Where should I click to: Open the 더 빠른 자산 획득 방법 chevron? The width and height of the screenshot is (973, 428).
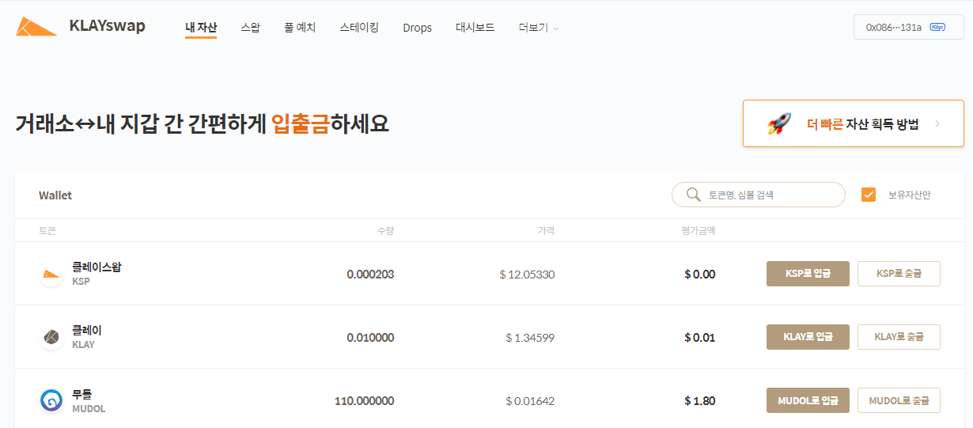[x=937, y=124]
